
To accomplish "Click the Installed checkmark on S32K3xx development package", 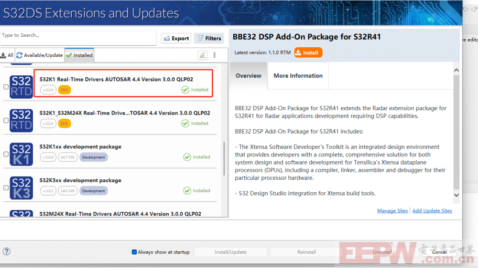I will (x=187, y=191).
